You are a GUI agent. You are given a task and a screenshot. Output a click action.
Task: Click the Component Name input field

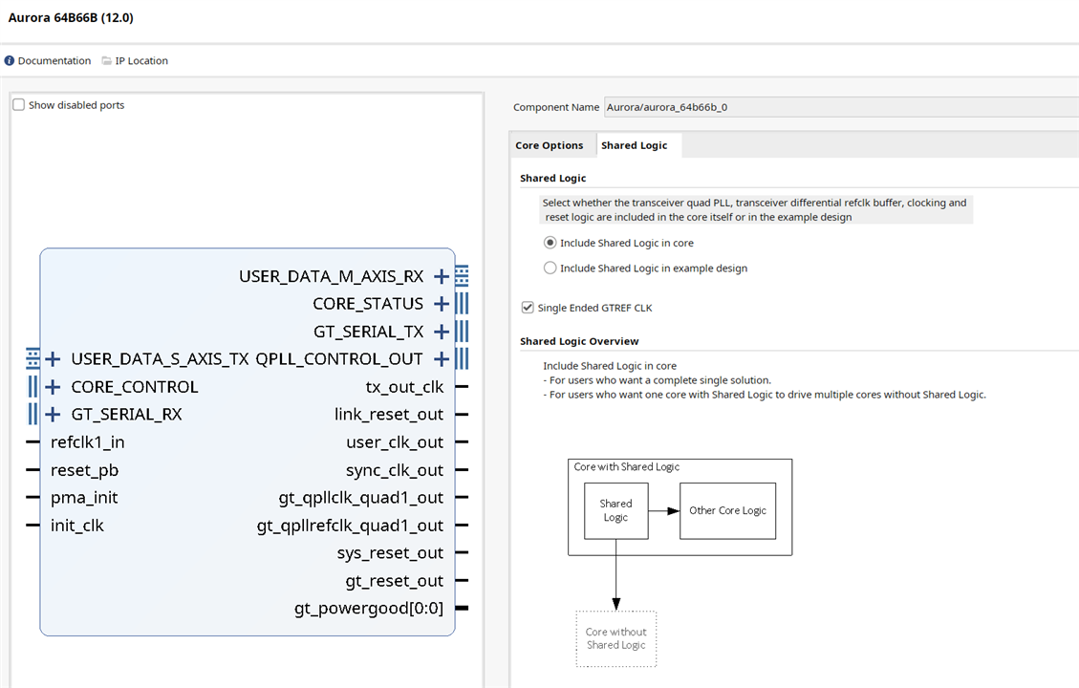coord(841,107)
